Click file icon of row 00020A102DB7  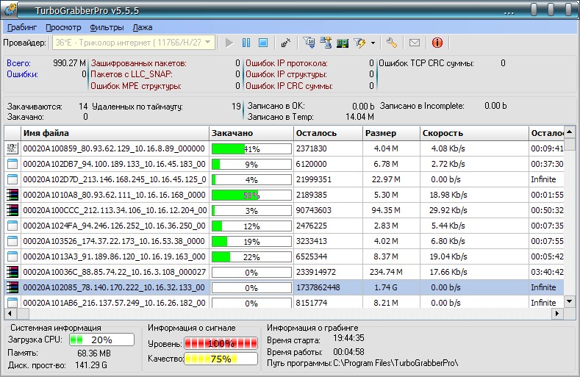tap(12, 164)
